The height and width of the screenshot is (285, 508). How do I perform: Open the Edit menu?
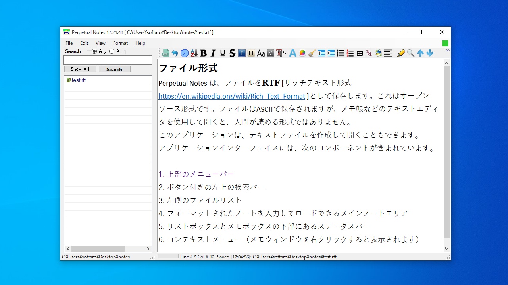pos(84,43)
